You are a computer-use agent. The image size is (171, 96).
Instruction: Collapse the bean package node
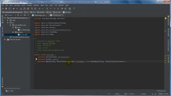point(13,27)
